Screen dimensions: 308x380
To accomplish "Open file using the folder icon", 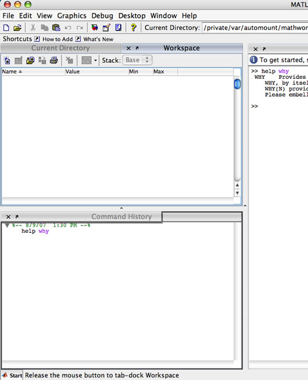I will tap(17, 28).
